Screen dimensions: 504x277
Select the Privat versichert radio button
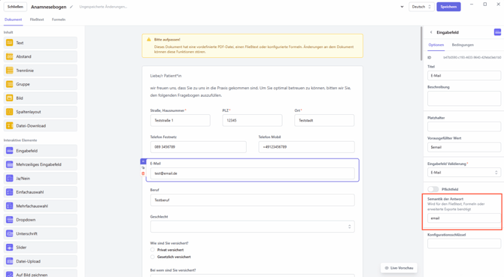click(x=153, y=250)
